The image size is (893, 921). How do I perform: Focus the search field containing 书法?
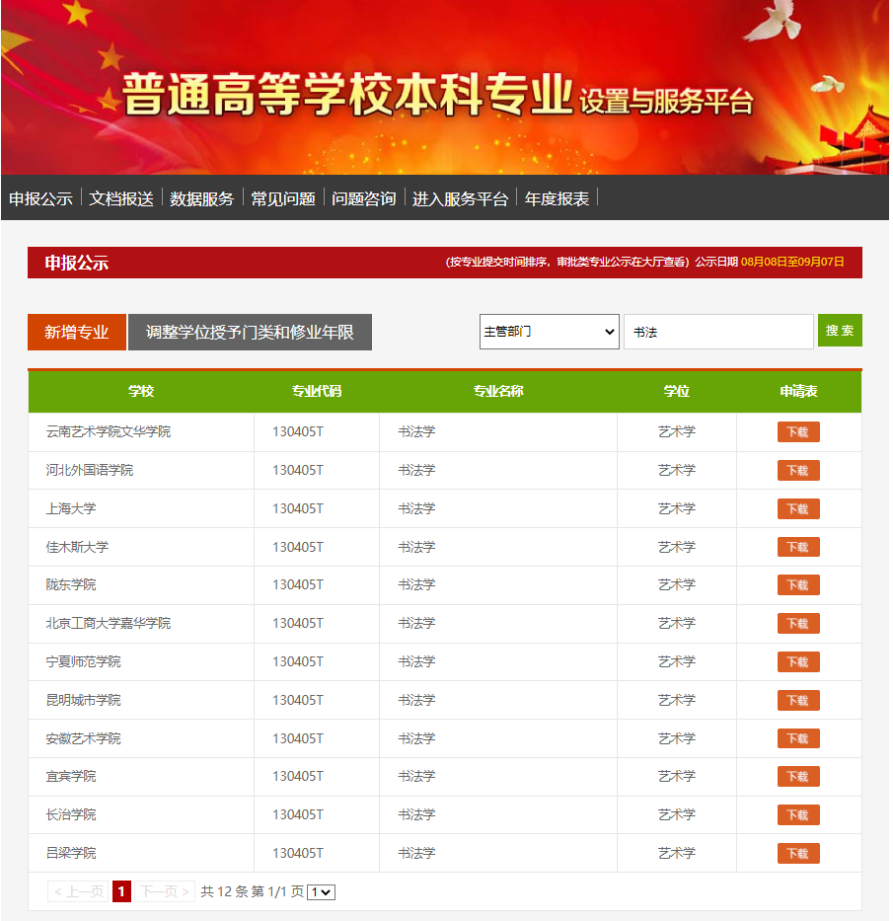(x=717, y=332)
